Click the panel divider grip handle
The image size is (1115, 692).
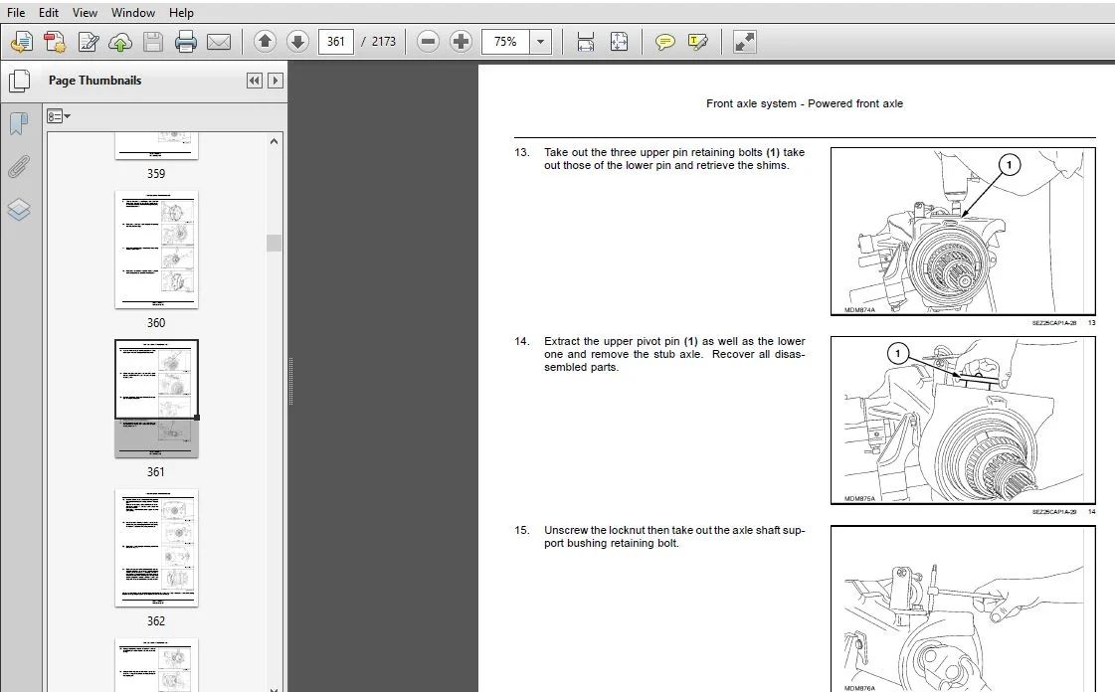pyautogui.click(x=290, y=382)
